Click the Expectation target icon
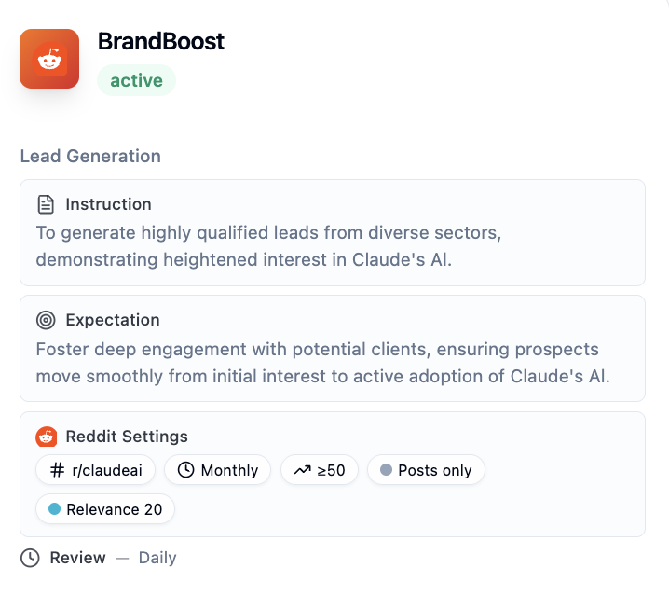This screenshot has width=669, height=596. [46, 320]
